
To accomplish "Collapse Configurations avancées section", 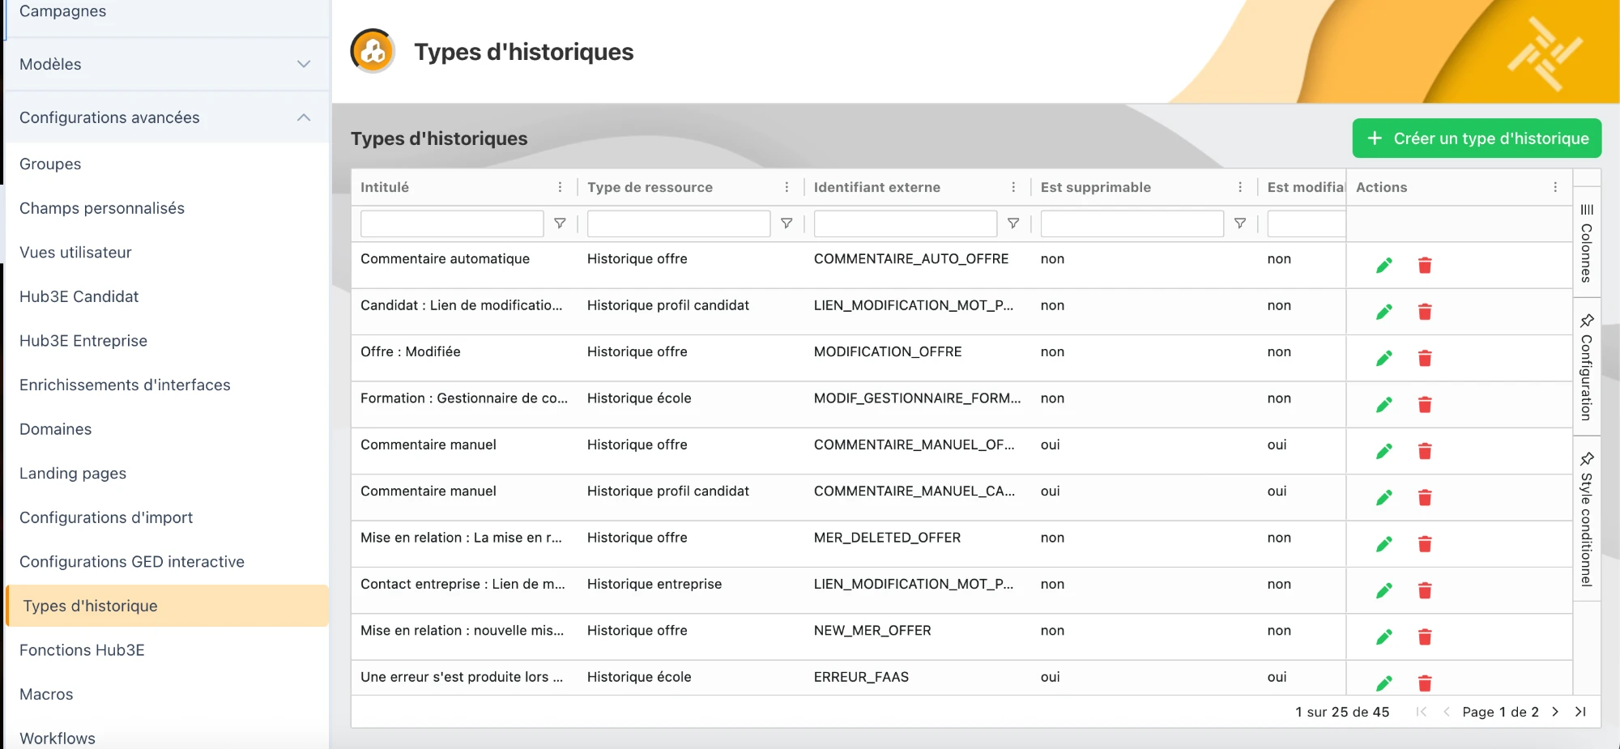I will pyautogui.click(x=167, y=117).
